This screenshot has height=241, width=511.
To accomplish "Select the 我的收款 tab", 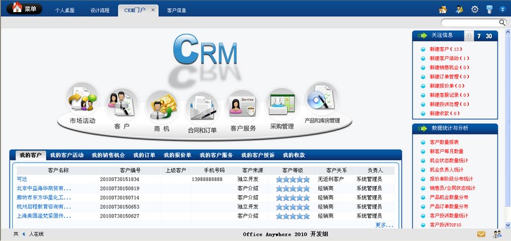I will tap(294, 155).
